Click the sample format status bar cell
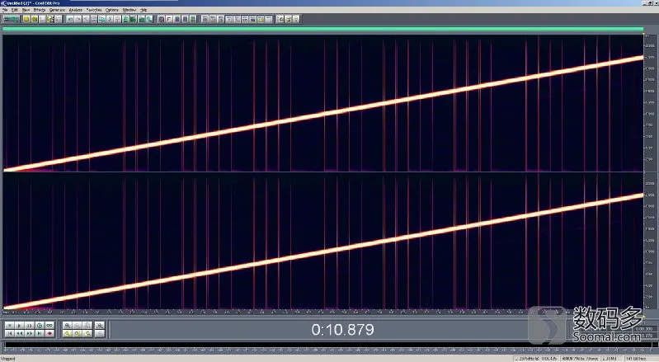The width and height of the screenshot is (659, 362). [581, 359]
